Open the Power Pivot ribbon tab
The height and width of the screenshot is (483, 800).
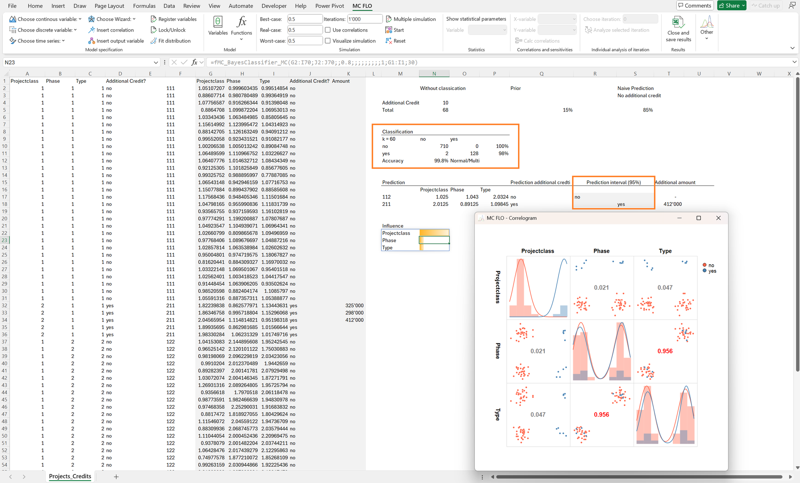tap(330, 6)
